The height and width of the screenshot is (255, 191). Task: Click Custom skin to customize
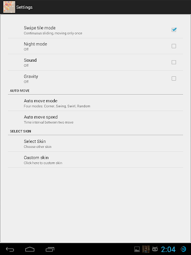[x=95, y=160]
